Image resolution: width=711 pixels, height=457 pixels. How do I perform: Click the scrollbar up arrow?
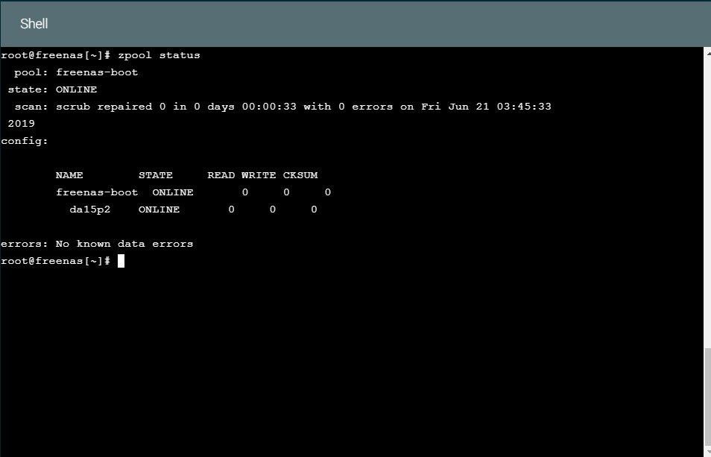pyautogui.click(x=707, y=53)
